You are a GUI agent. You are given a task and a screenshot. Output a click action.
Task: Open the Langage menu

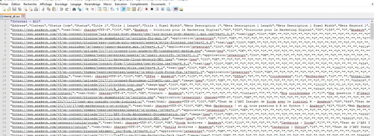click(76, 4)
